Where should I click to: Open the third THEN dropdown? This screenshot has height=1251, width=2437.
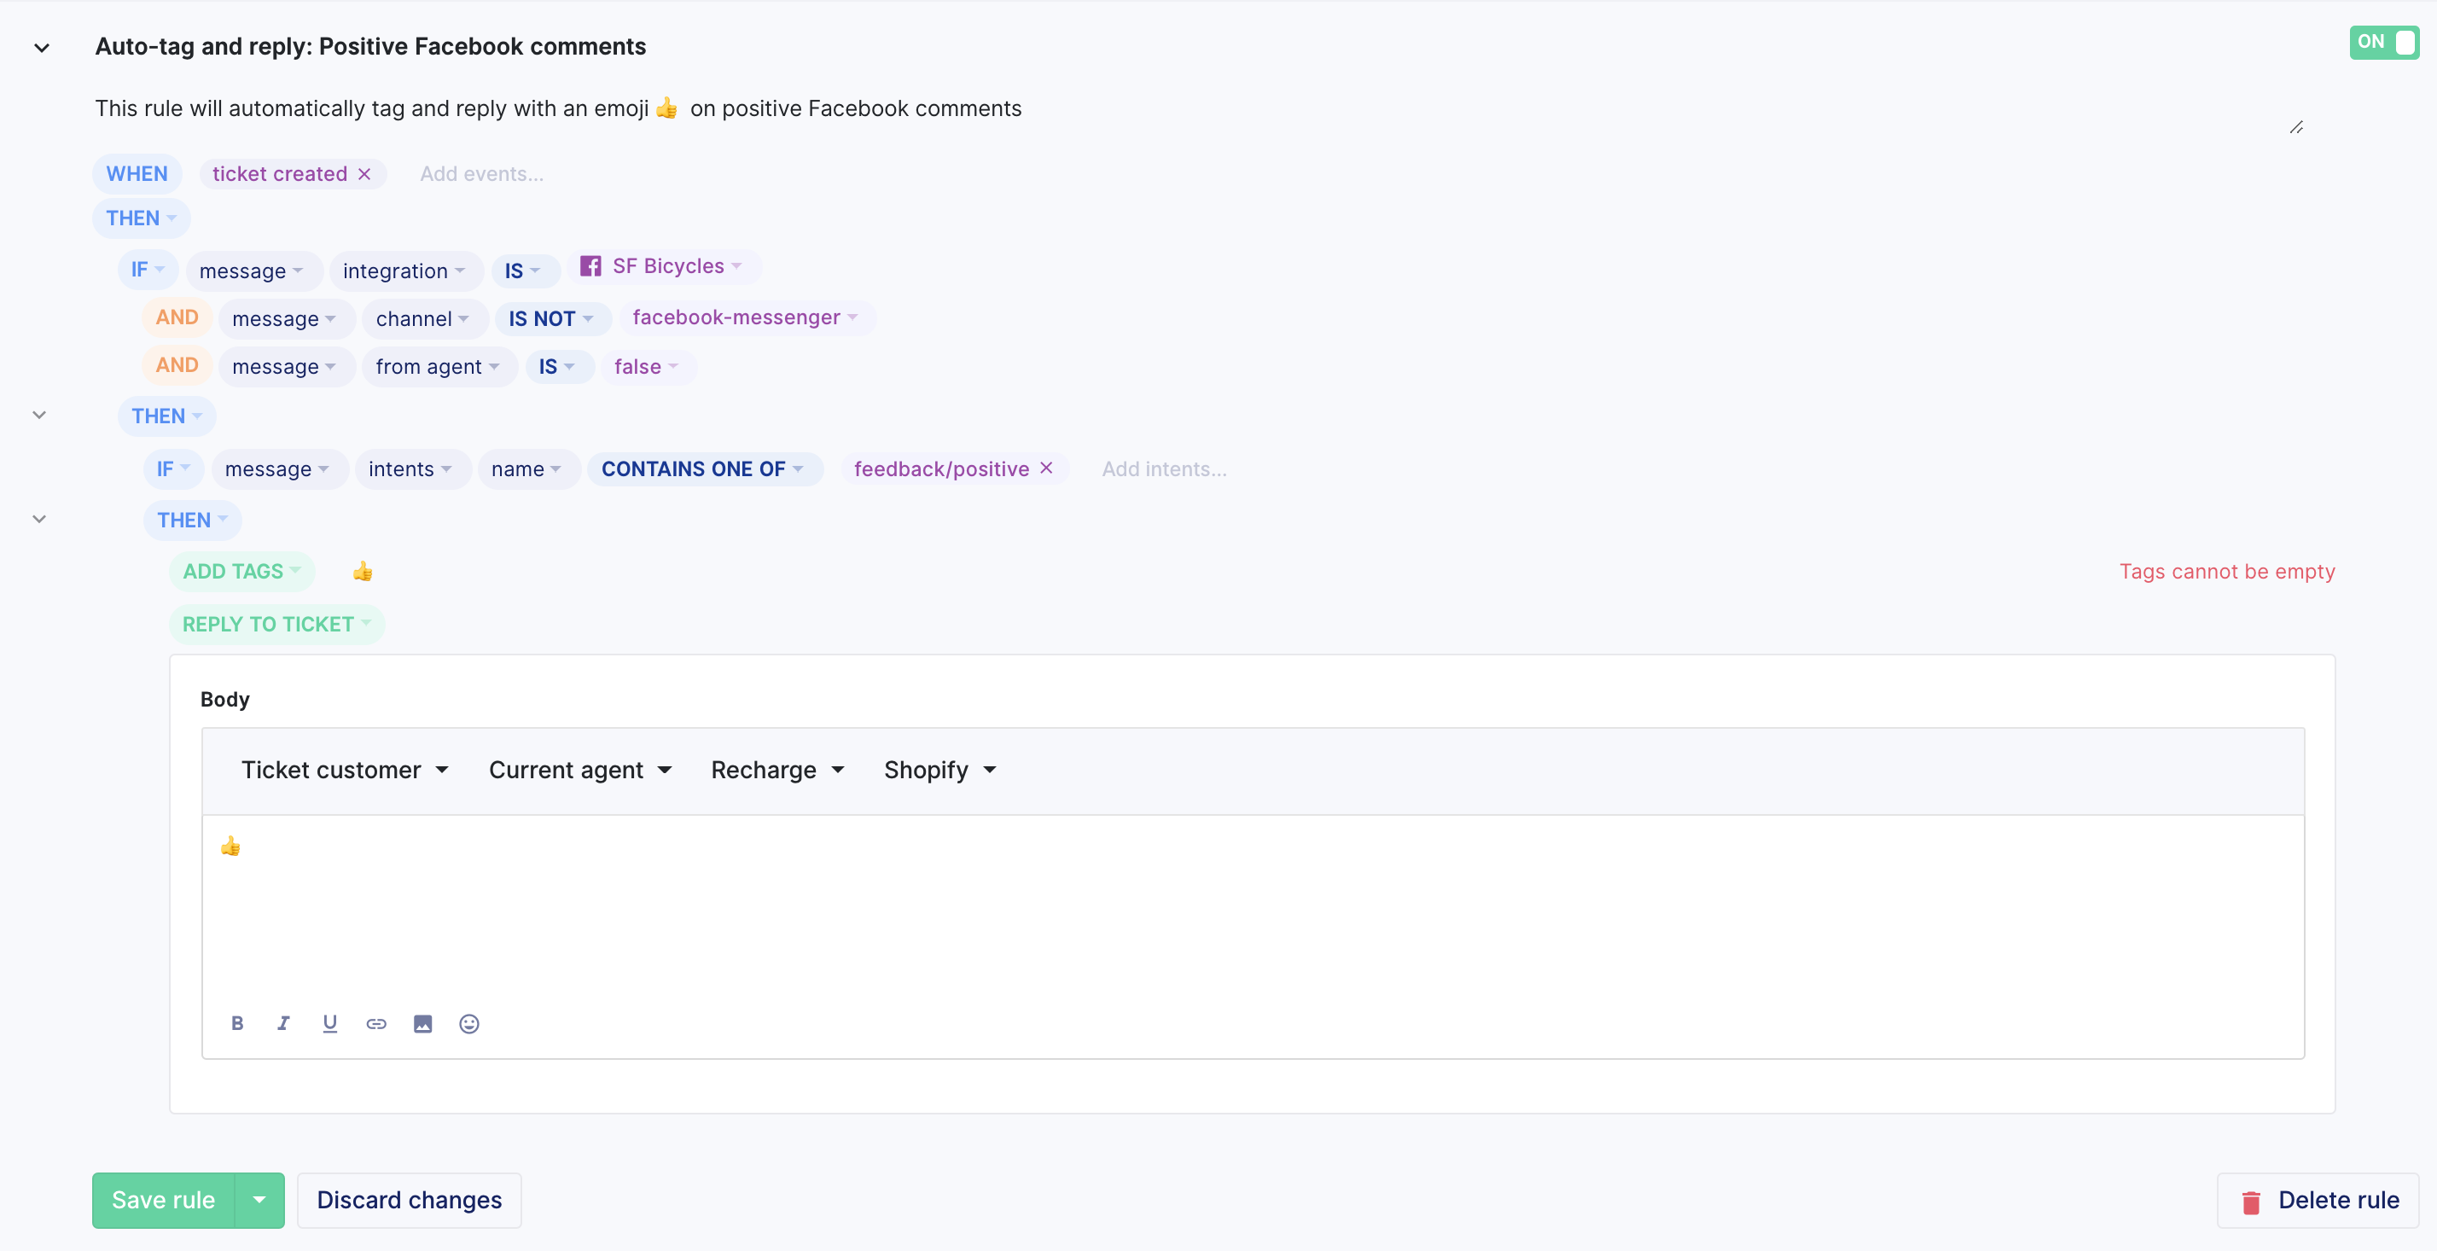pos(192,521)
